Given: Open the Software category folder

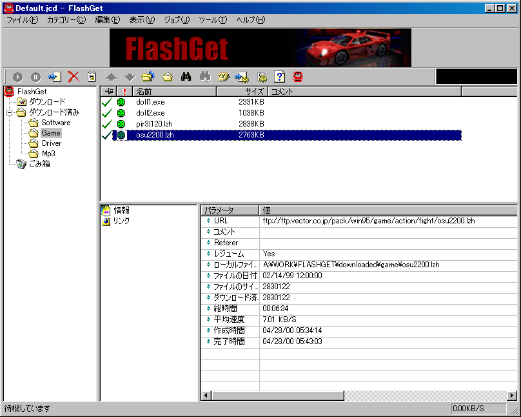Looking at the screenshot, I should [x=56, y=123].
